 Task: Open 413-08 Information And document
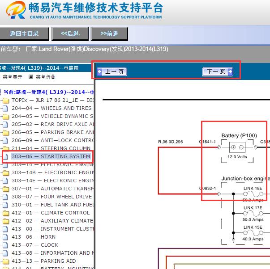(x=53, y=253)
